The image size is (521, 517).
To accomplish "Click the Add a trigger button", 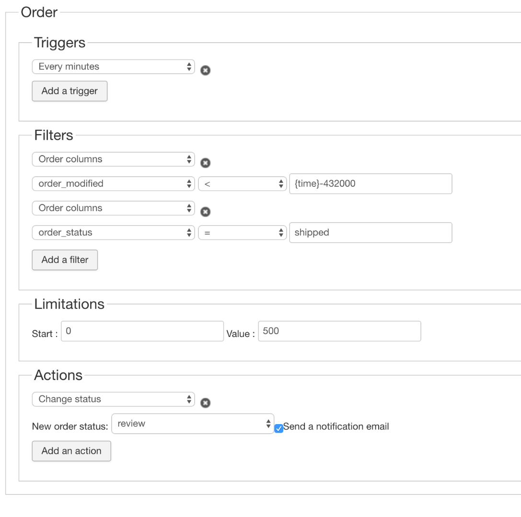I will pos(69,91).
